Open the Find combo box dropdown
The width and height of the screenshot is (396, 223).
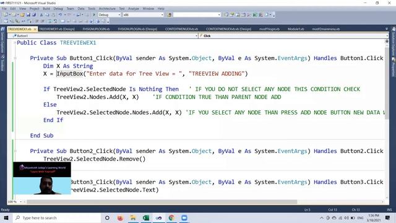click(x=219, y=15)
